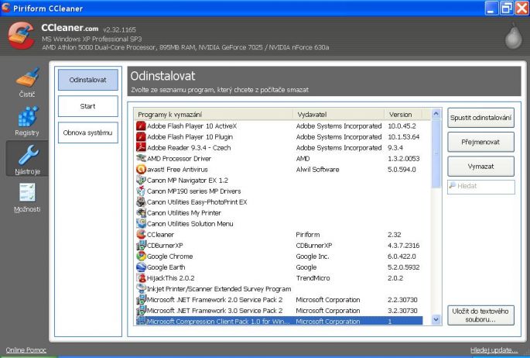Click Adobe Reader 9.3.4 - Czech name
The height and width of the screenshot is (358, 530).
tap(189, 147)
